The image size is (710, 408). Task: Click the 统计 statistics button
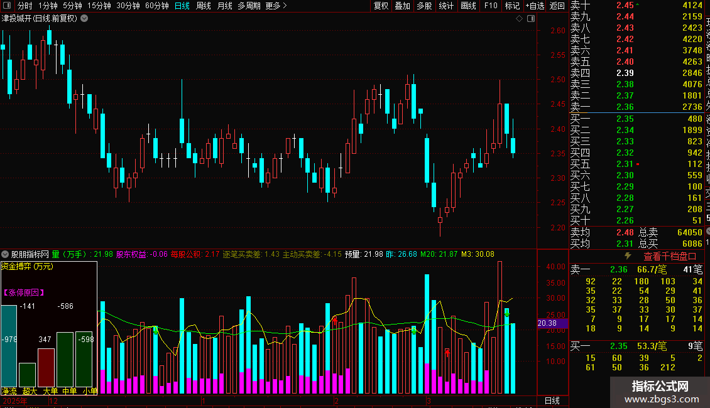coord(446,6)
